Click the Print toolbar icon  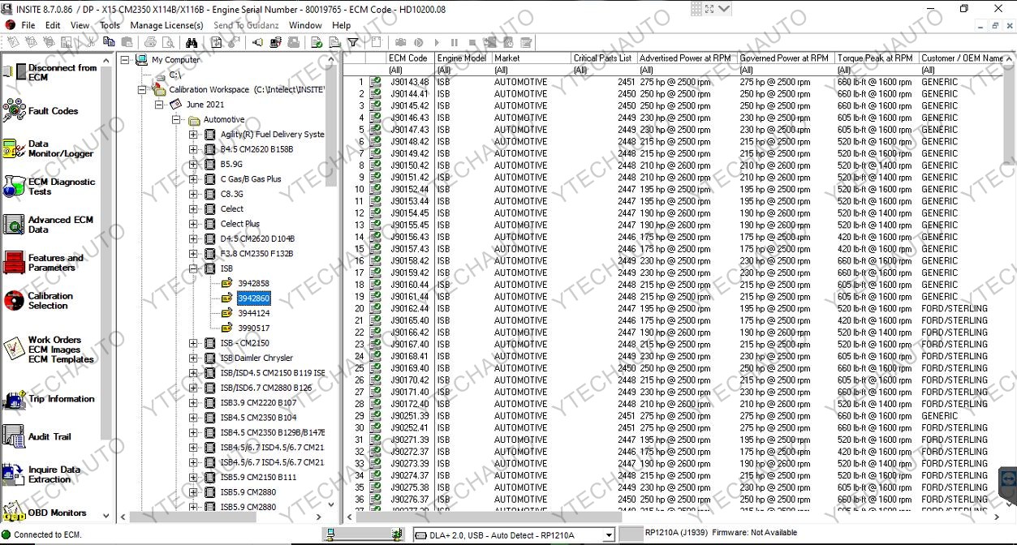point(150,42)
